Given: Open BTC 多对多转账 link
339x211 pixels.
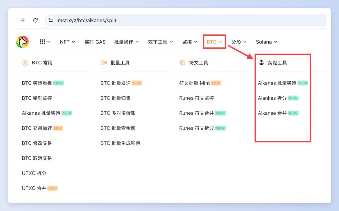Looking at the screenshot, I should 118,113.
